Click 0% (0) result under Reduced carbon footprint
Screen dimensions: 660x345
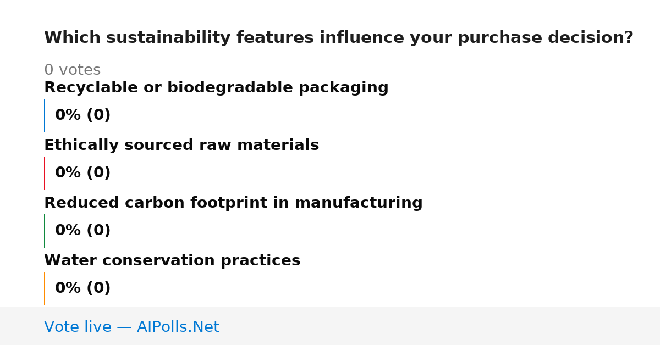[x=82, y=231]
